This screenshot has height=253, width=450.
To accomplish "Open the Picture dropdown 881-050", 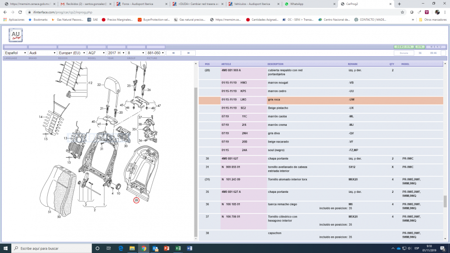I will tap(156, 53).
